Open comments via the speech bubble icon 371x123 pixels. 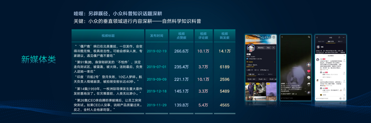click(x=309, y=77)
